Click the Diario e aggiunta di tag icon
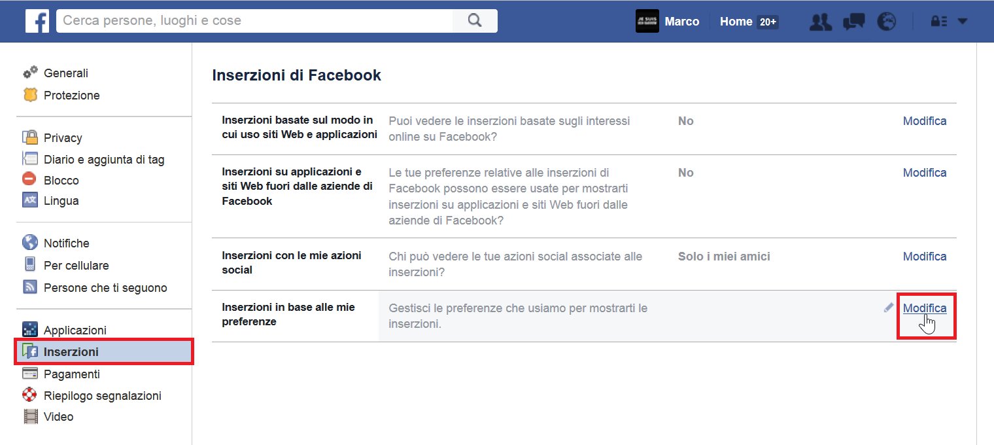The width and height of the screenshot is (994, 445). click(x=30, y=159)
